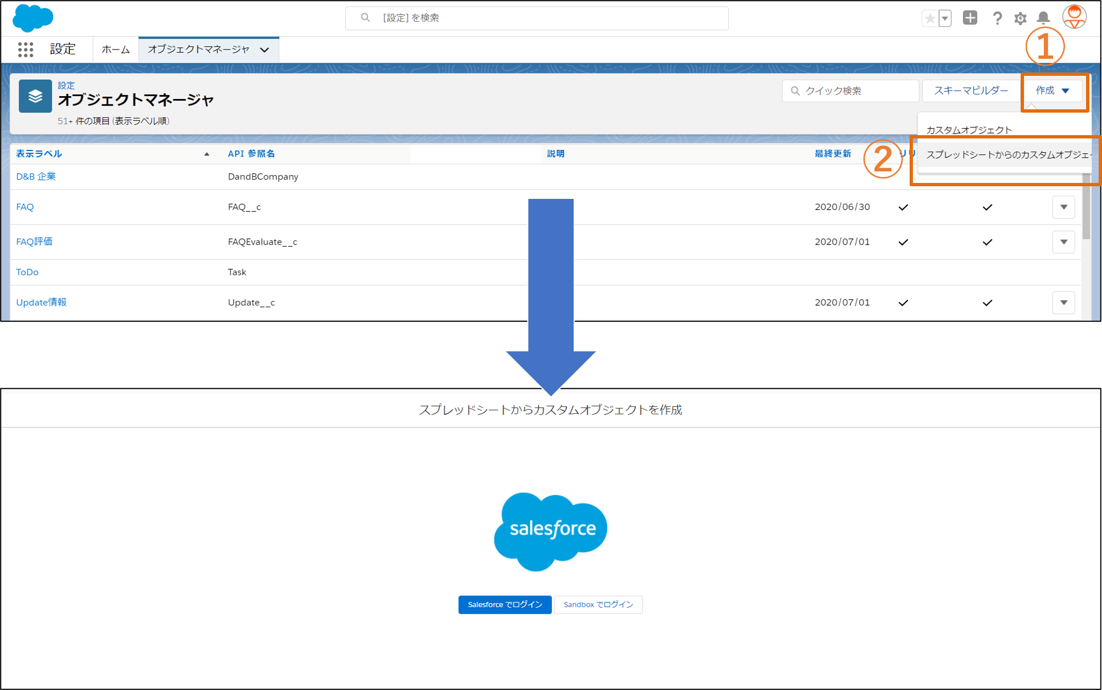The image size is (1102, 690).
Task: Open the favorites list dropdown arrow
Action: [945, 18]
